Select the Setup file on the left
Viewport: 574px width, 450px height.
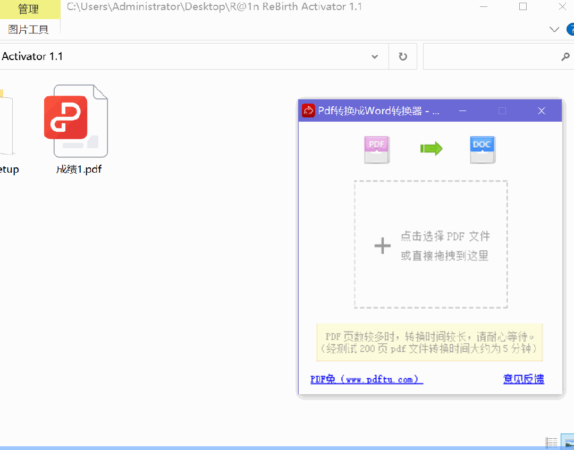click(x=5, y=128)
